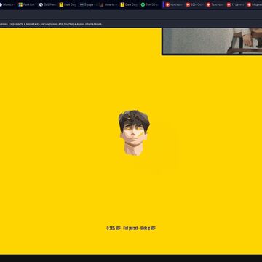Screen dimensions: 262x262
Task: Click the copyright 2024 footer text
Action: point(114,229)
